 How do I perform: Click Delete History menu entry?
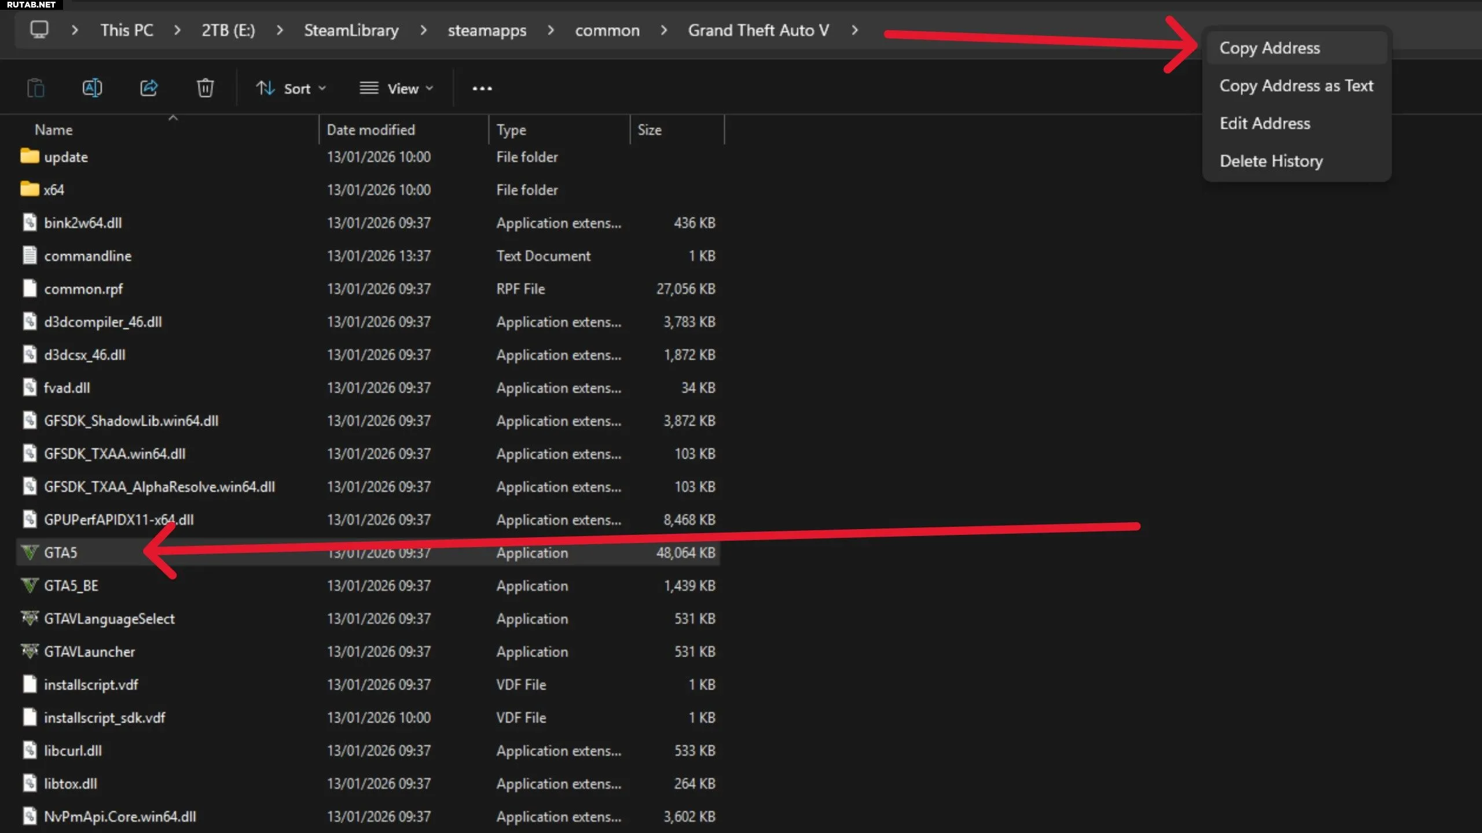point(1271,161)
